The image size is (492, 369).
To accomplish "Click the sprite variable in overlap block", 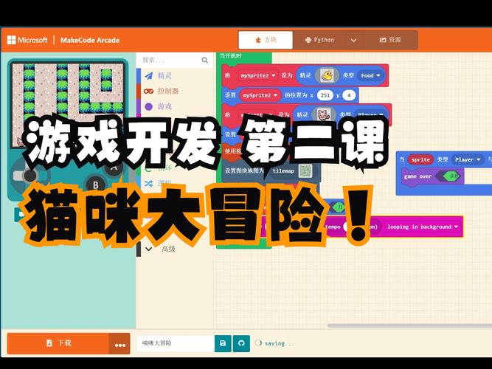I will (420, 159).
